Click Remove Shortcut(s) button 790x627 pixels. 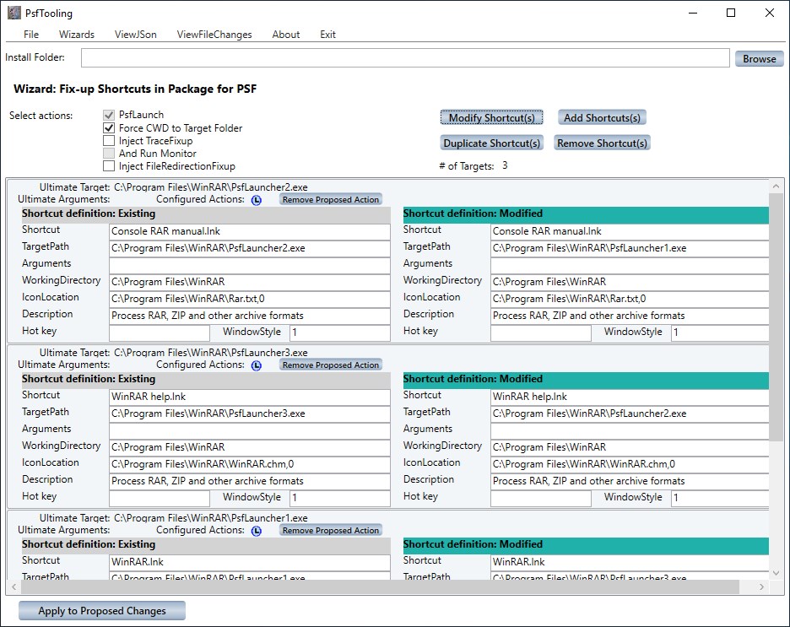coord(602,143)
